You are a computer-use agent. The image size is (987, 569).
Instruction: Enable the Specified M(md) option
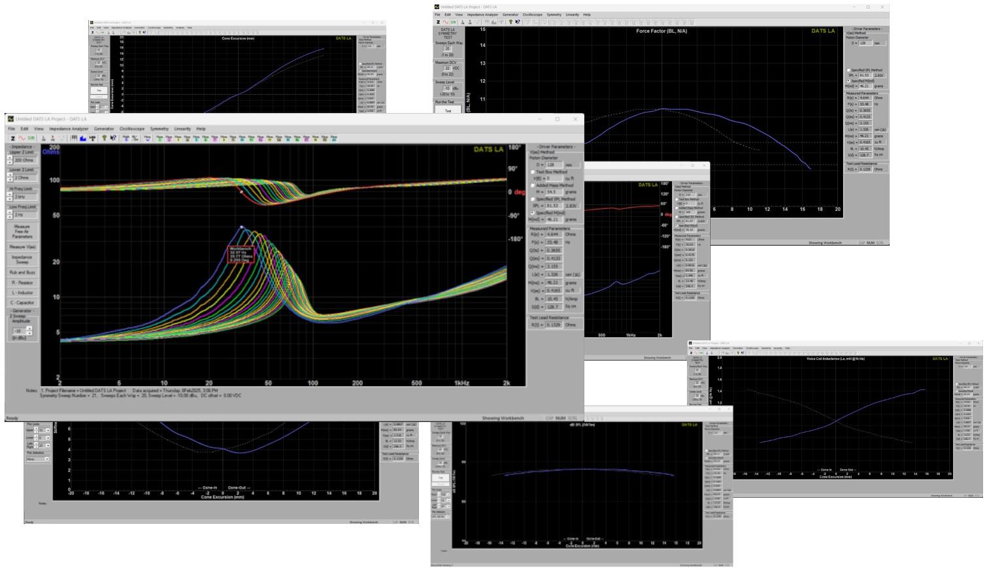click(533, 212)
